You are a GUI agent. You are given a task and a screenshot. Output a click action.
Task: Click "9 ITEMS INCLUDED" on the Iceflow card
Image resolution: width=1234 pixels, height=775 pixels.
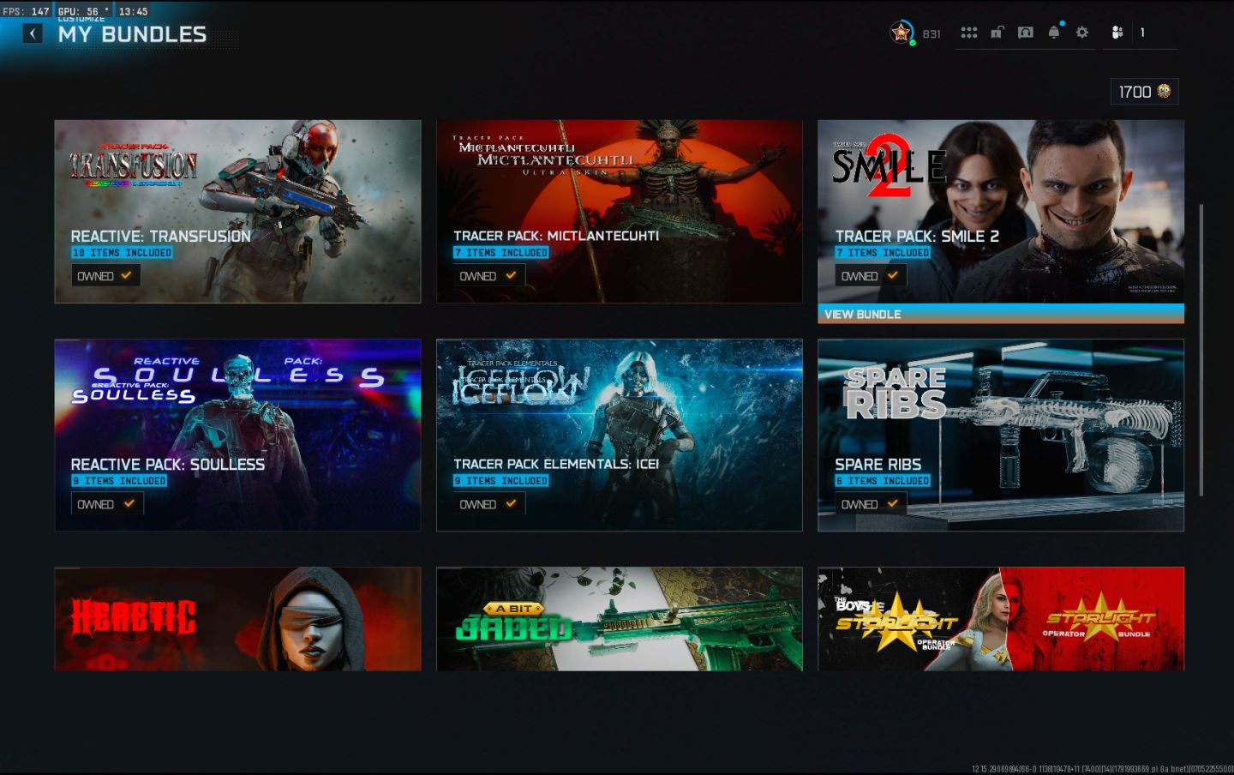point(500,481)
